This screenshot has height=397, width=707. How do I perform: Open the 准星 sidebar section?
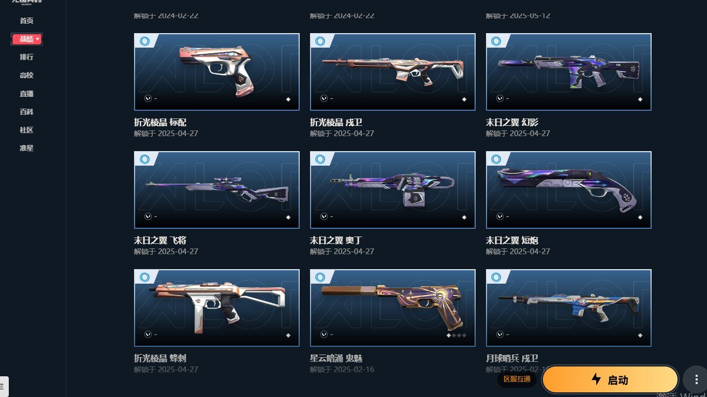(x=26, y=148)
